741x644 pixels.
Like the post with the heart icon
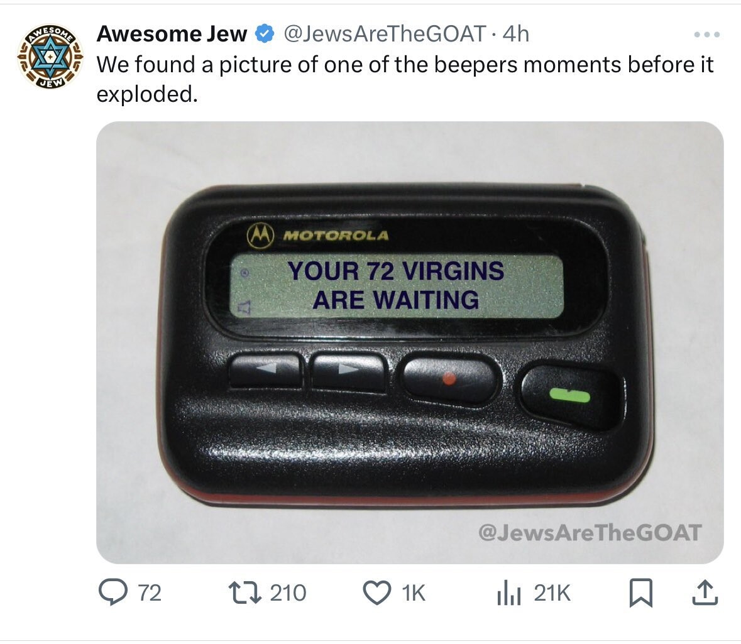click(376, 592)
